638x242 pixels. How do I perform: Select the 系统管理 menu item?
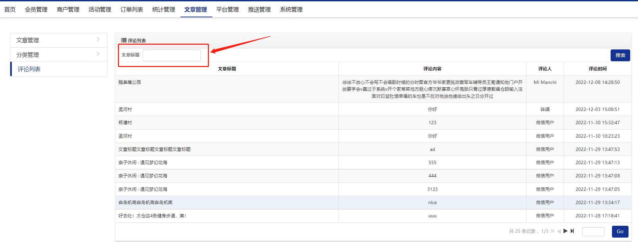coord(291,9)
